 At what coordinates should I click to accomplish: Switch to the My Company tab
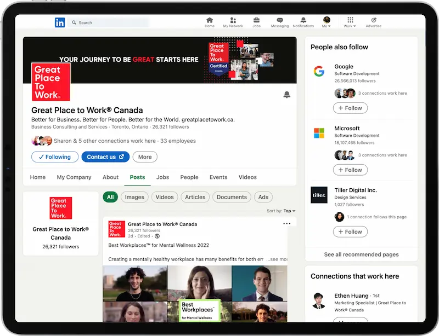pyautogui.click(x=74, y=177)
